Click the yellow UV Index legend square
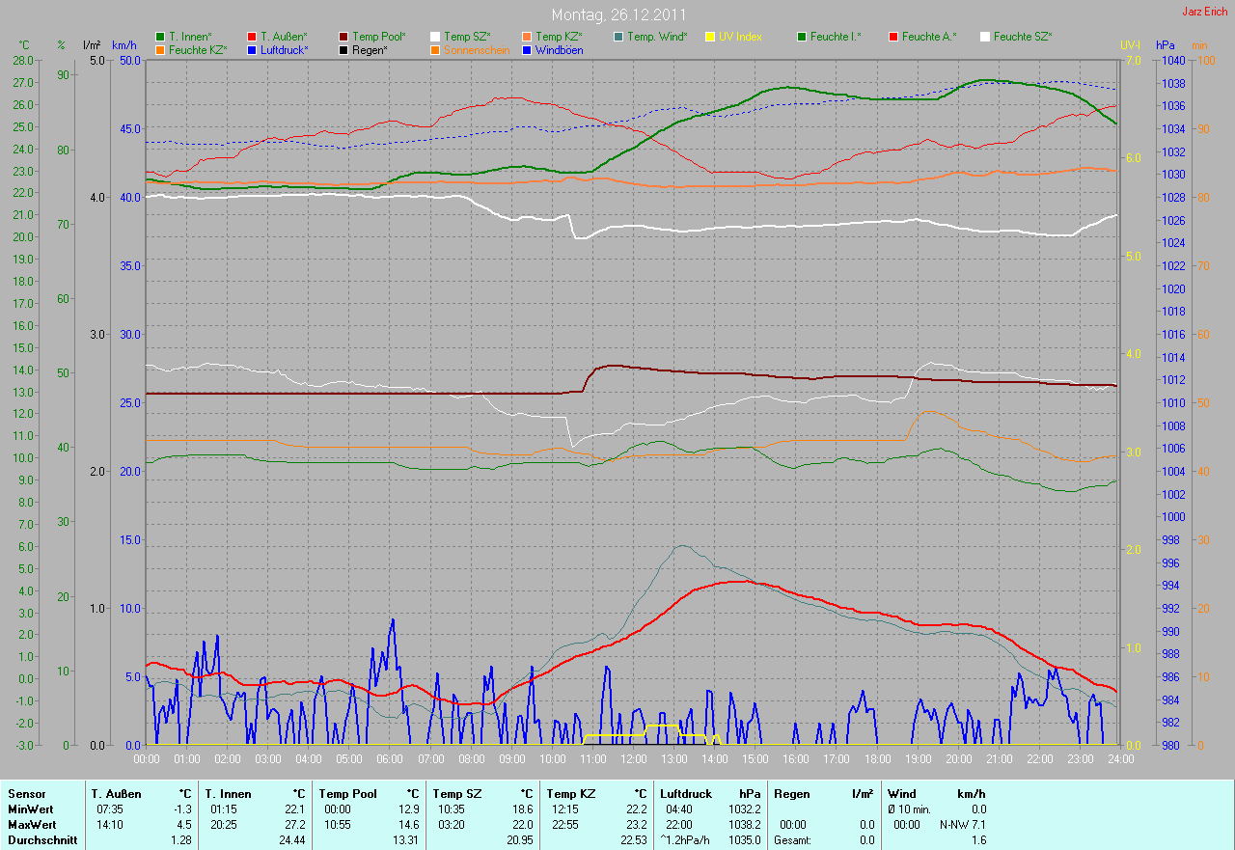1235x850 pixels. pos(710,37)
